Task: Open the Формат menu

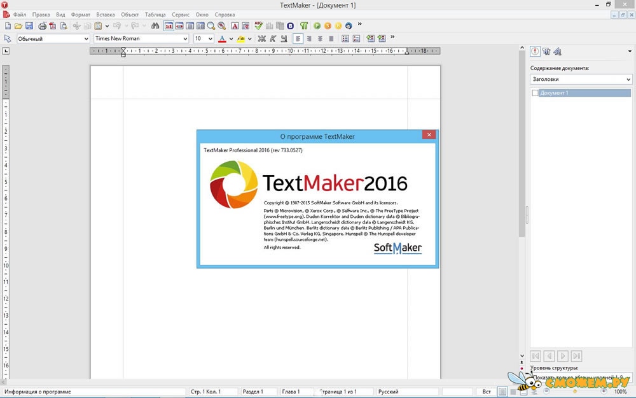Action: tap(81, 15)
